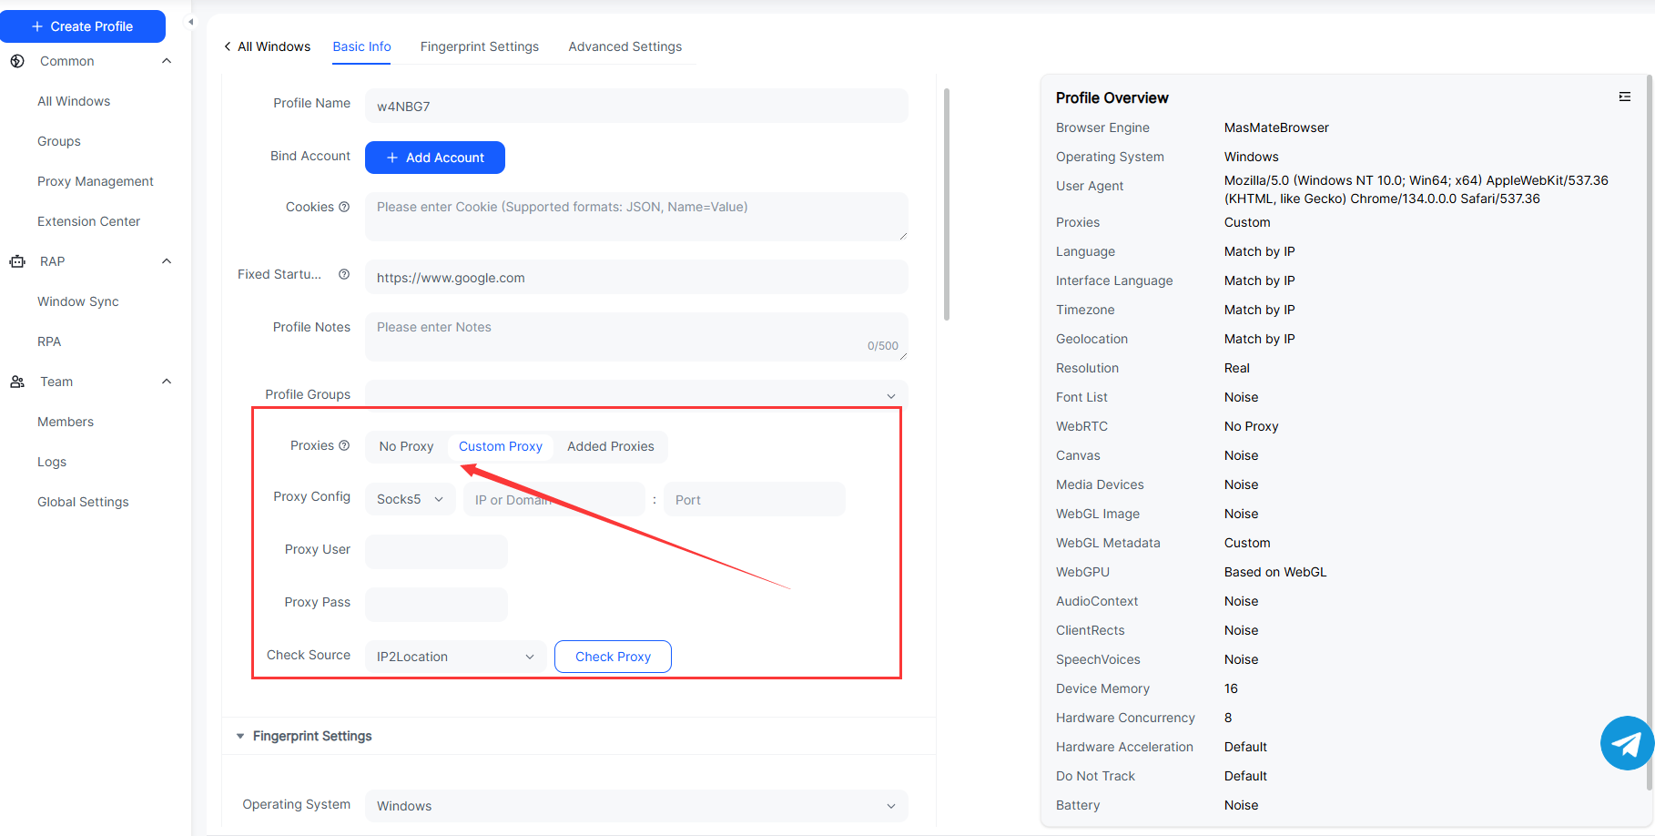Click the help icon beside Fixed Startup
Screen dimensions: 1655x836
pos(344,274)
